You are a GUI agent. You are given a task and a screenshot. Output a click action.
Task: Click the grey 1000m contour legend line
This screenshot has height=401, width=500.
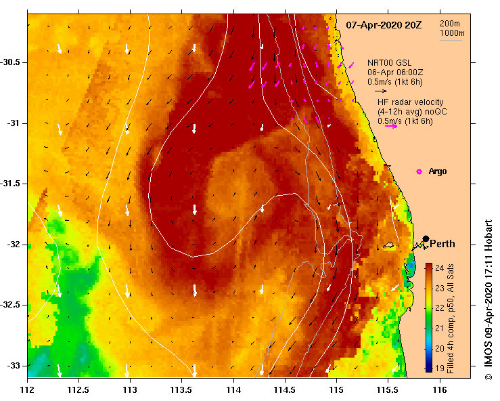[451, 40]
